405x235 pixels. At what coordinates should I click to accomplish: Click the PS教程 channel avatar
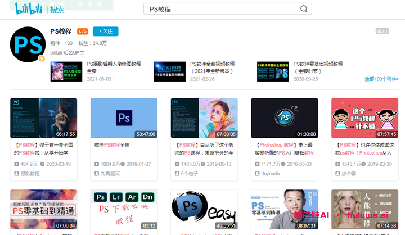27,44
